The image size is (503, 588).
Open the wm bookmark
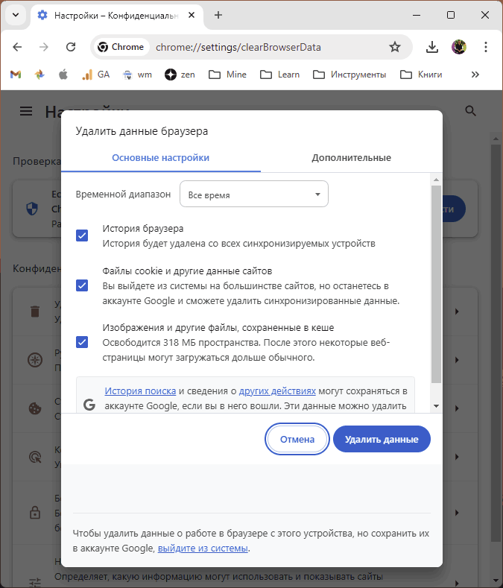(x=137, y=75)
